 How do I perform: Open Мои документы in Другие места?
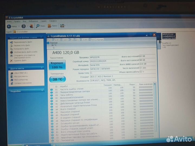coord(21,76)
